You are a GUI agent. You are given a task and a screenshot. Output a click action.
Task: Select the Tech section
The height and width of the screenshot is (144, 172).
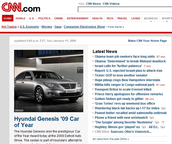pos(110,18)
